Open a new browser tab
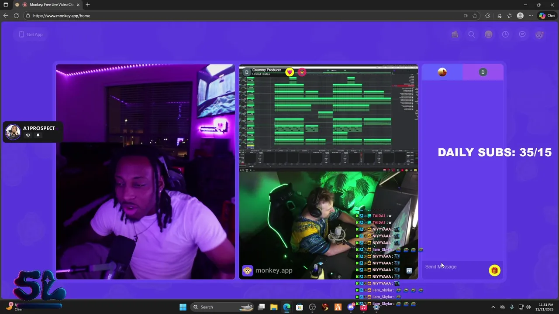 pos(88,4)
